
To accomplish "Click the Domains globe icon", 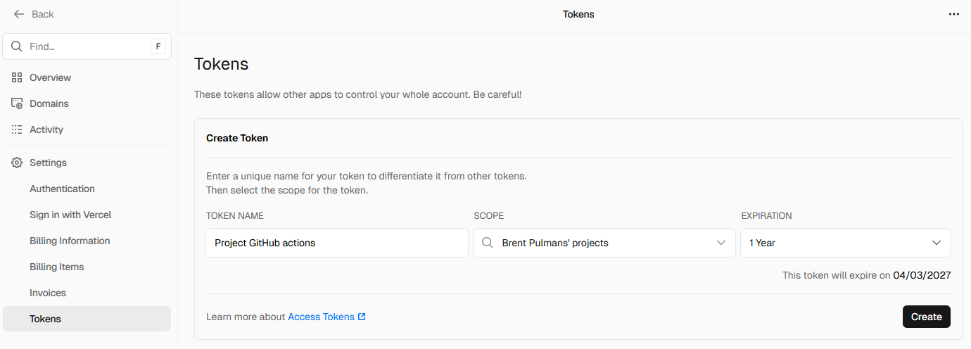I will click(17, 103).
